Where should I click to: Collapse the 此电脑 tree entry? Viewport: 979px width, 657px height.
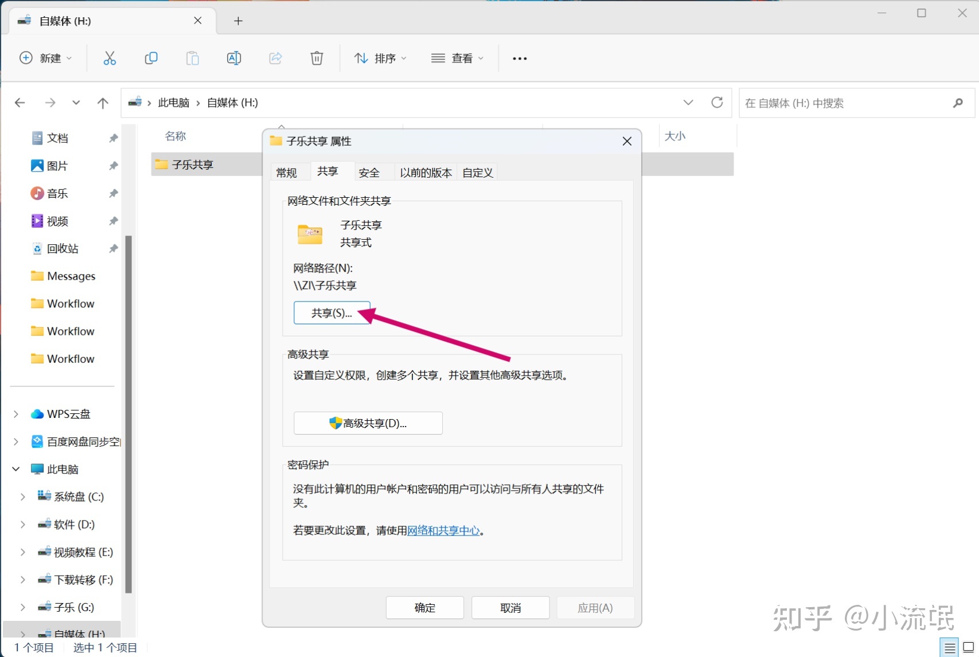[x=15, y=468]
